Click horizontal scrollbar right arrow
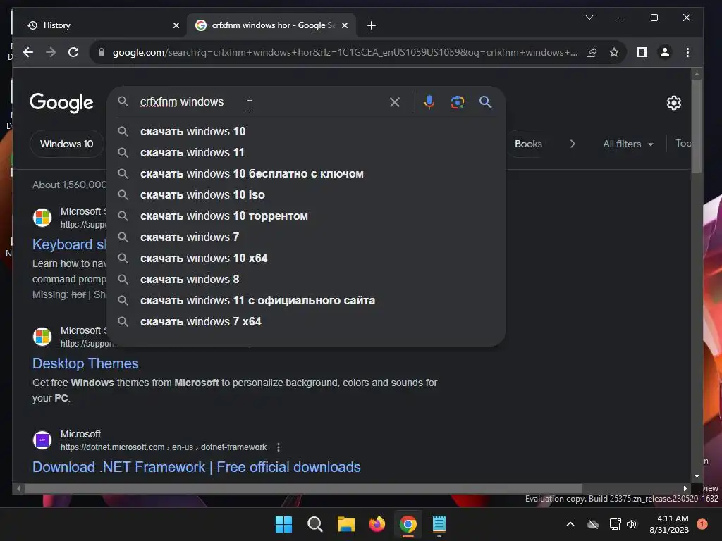 tap(685, 488)
